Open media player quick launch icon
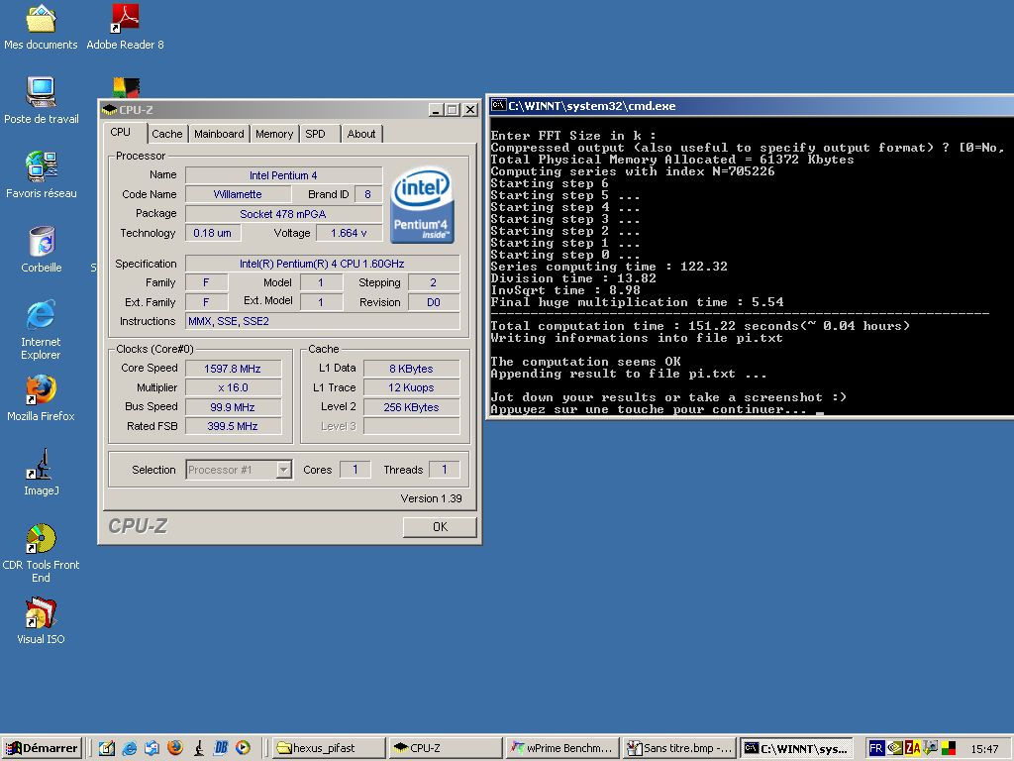 243,748
